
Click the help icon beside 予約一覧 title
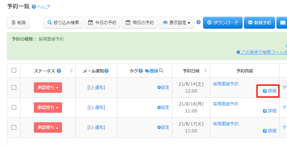coord(34,7)
